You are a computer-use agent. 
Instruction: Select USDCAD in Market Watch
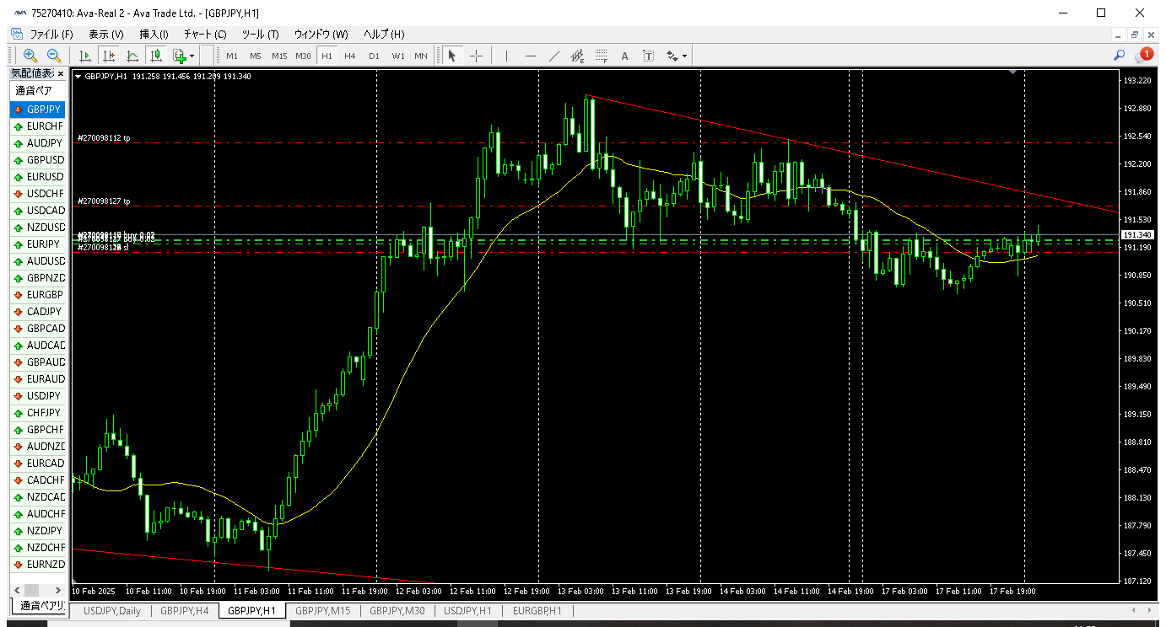pos(38,211)
